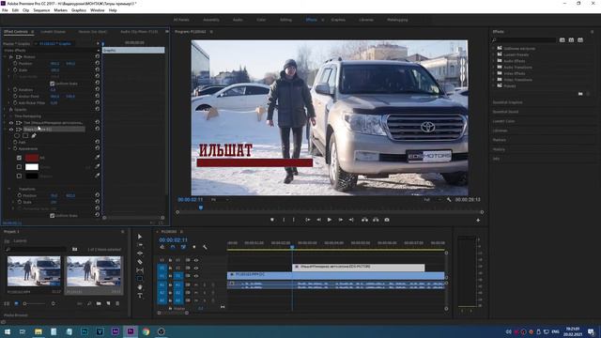Expand Audio Effects folder in Effects
601x338 pixels.
pos(494,61)
